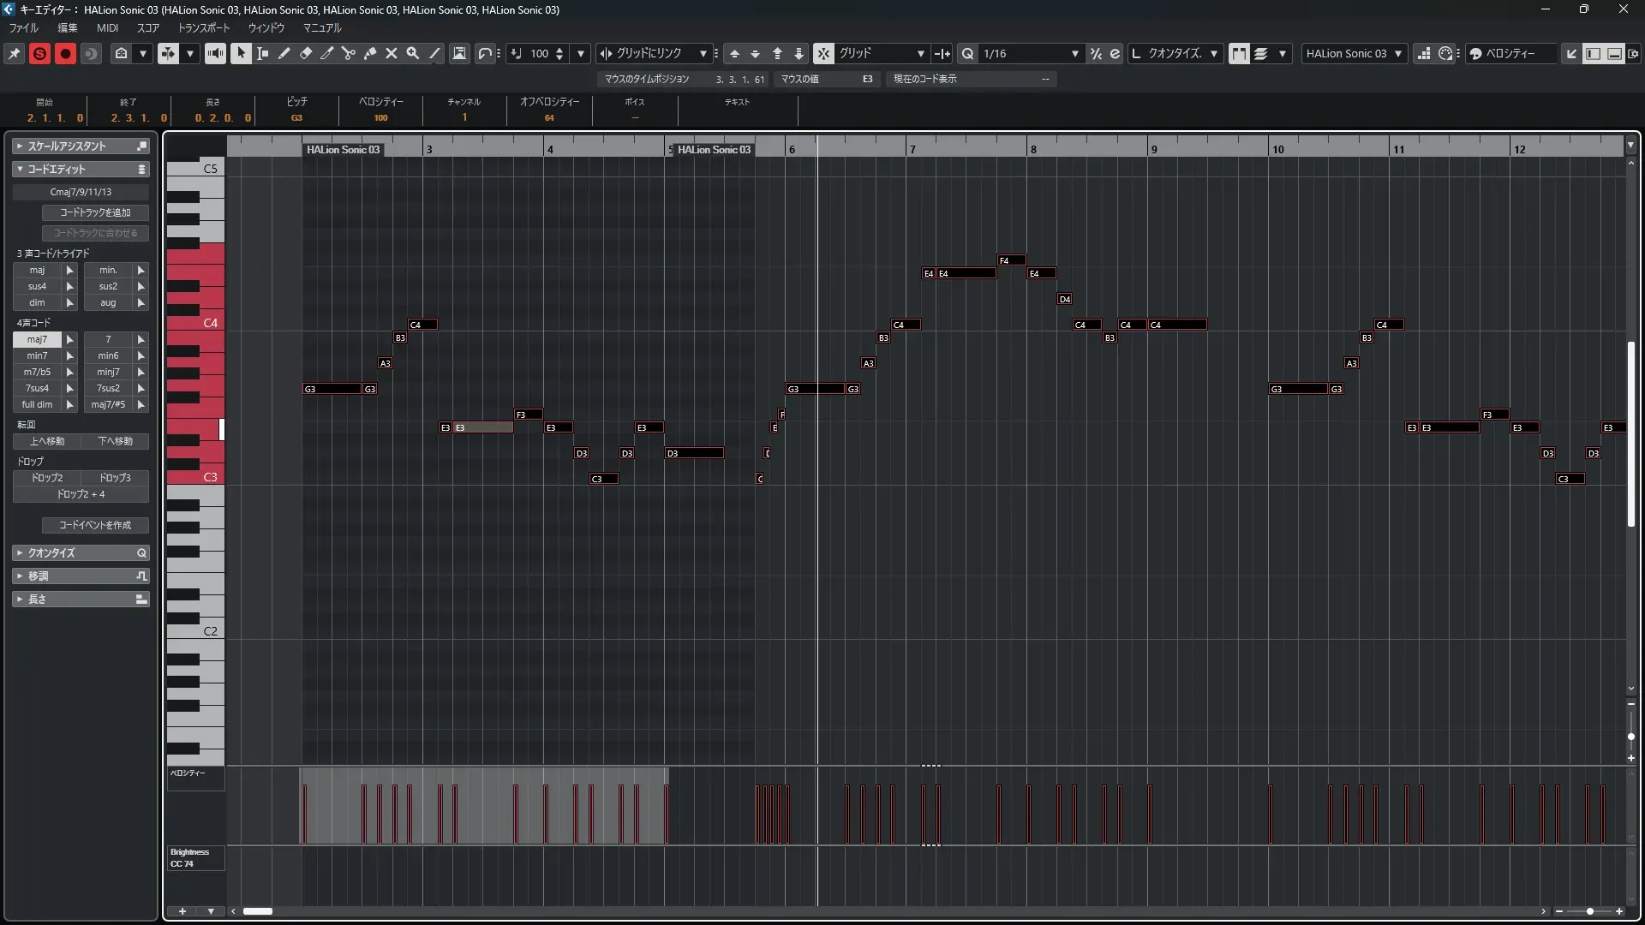The width and height of the screenshot is (1645, 925).
Task: Click the horizontal zoom slider handle
Action: point(1589,911)
